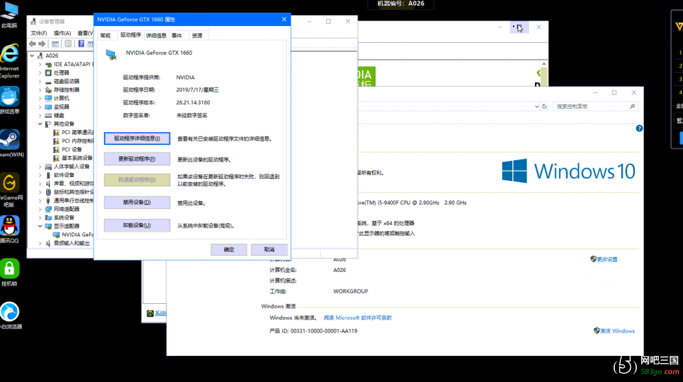The width and height of the screenshot is (683, 382).
Task: Open the 游戏选单 desktop shortcut
Action: (9, 100)
